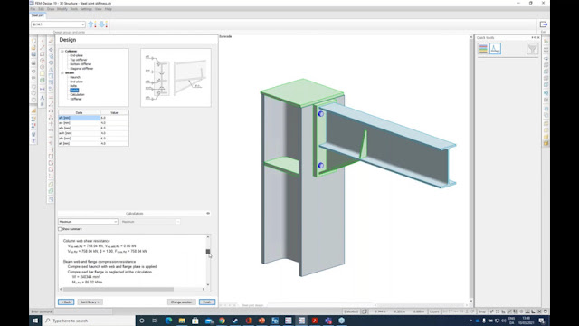Image resolution: width=579 pixels, height=326 pixels.
Task: Open the joint selector dropdown at top
Action: pos(58,24)
